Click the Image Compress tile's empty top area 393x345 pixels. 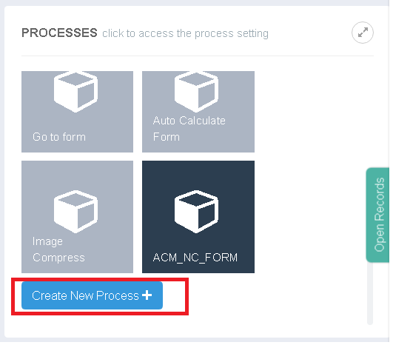[x=77, y=174]
